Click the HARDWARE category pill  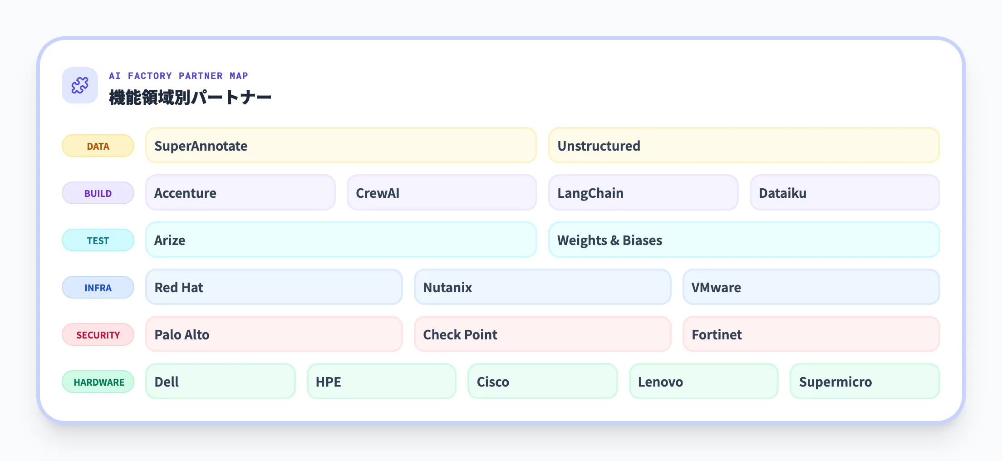[x=98, y=382]
